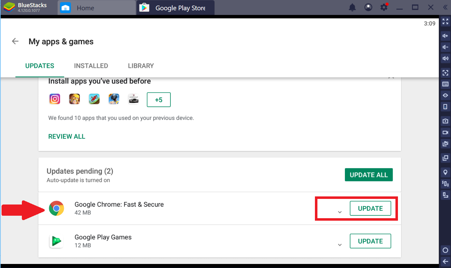This screenshot has width=451, height=268.
Task: Click UPDATE ALL button
Action: point(369,175)
